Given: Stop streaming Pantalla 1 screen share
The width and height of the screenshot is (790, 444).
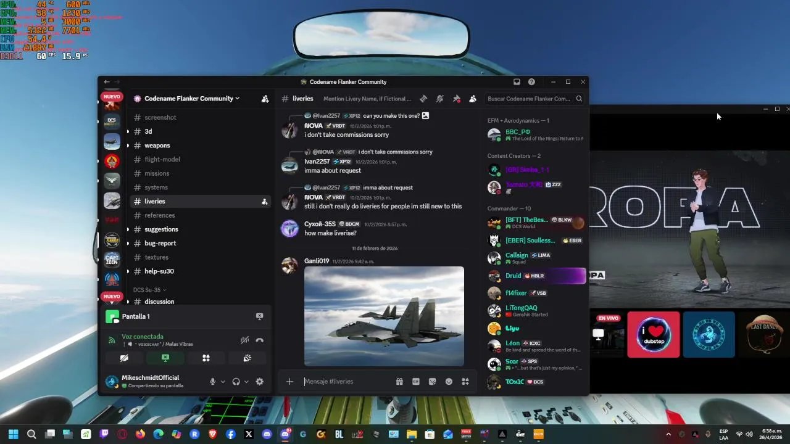Looking at the screenshot, I should (259, 316).
